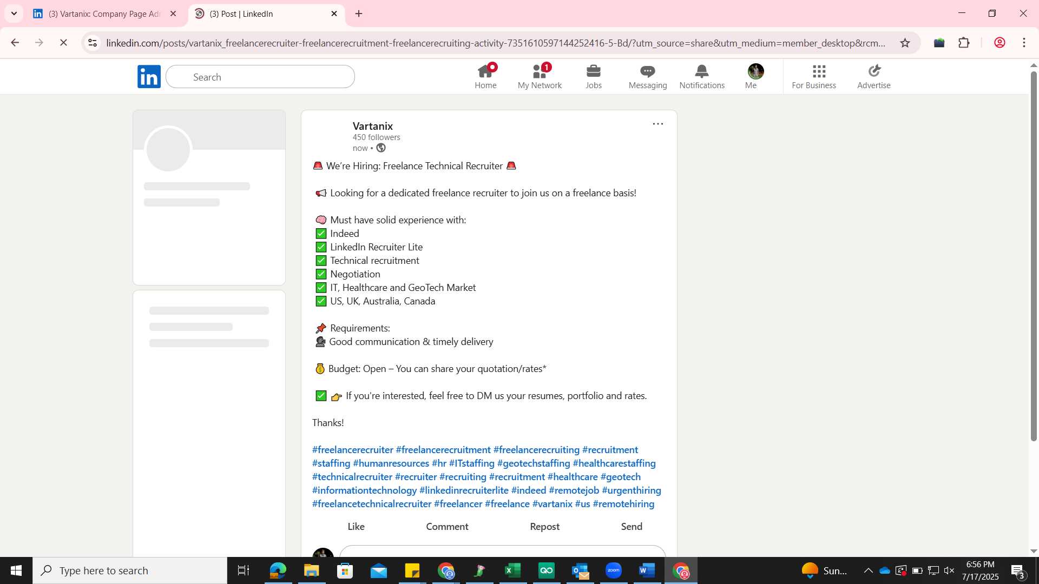Show hidden system tray icons
The width and height of the screenshot is (1039, 584).
pyautogui.click(x=868, y=570)
